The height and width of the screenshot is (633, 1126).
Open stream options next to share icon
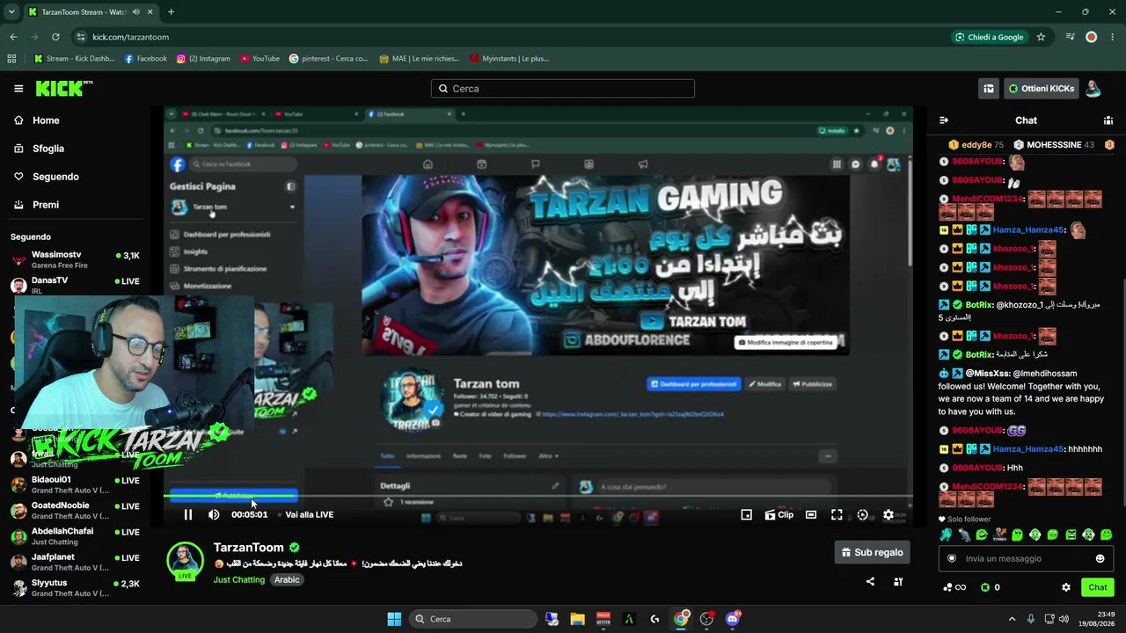[x=898, y=581]
